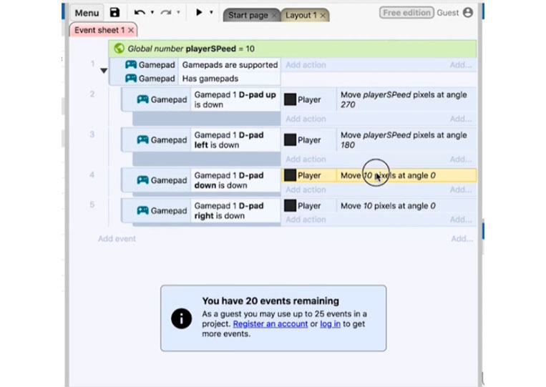This screenshot has height=387, width=546.
Task: Switch to the Layout 1 tab
Action: [x=301, y=15]
